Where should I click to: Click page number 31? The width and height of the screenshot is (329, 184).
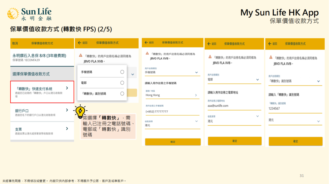pos(302,176)
